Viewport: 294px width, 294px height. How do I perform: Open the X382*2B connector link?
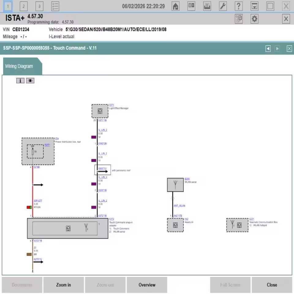click(102, 143)
